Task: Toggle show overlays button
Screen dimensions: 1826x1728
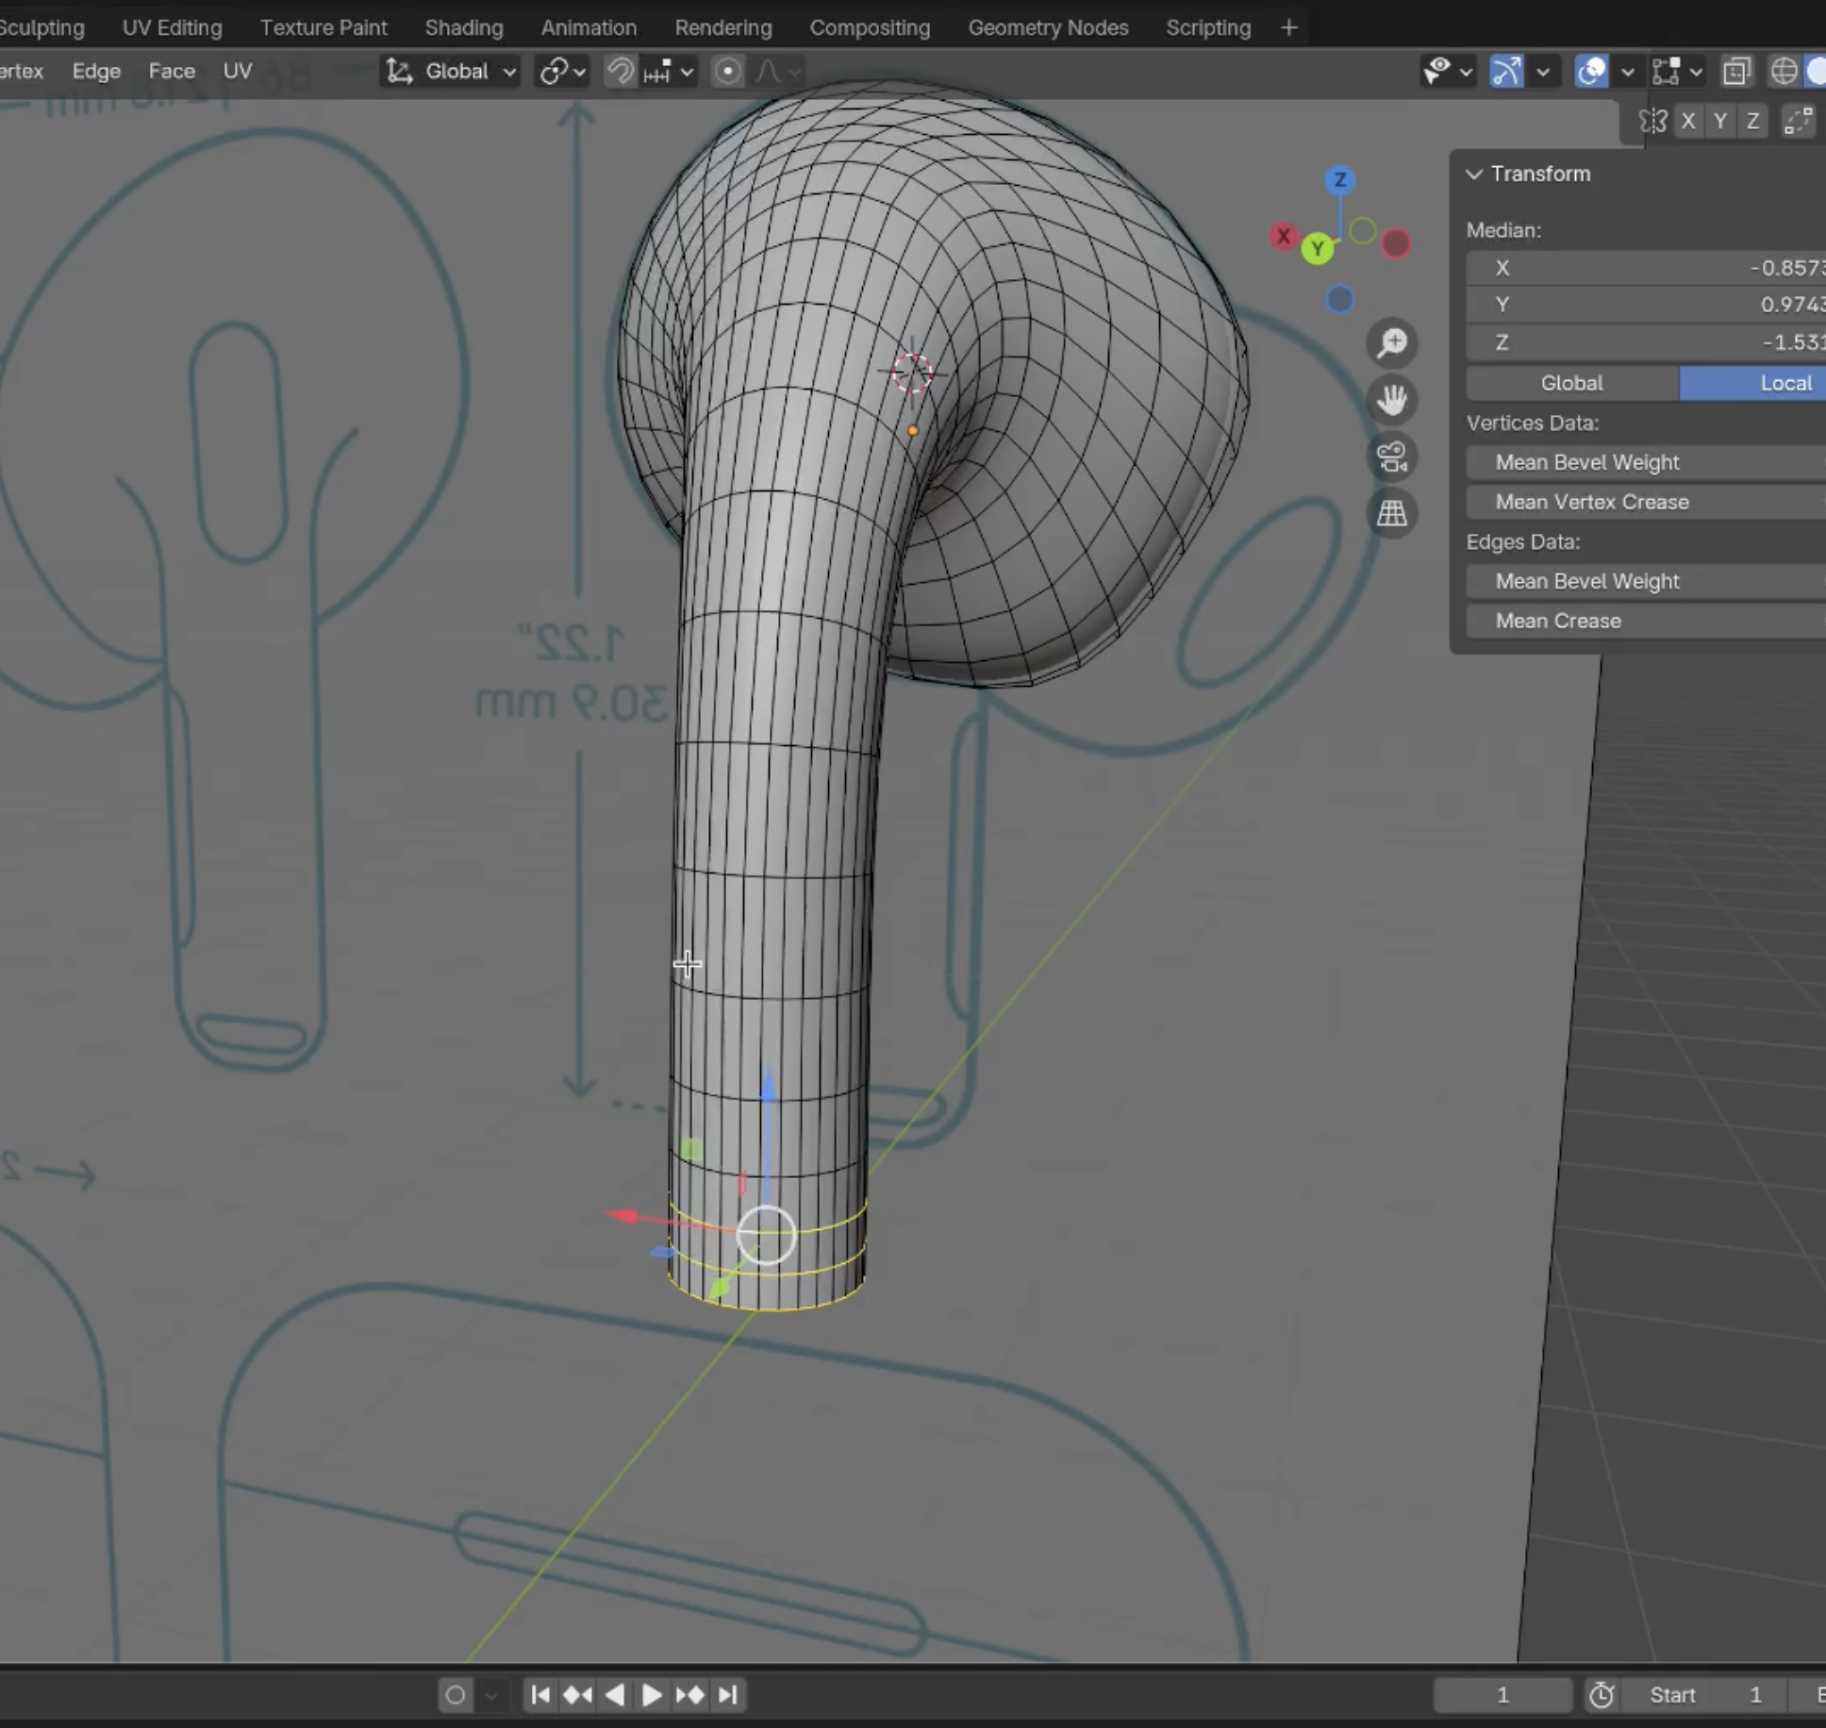Action: click(x=1591, y=71)
